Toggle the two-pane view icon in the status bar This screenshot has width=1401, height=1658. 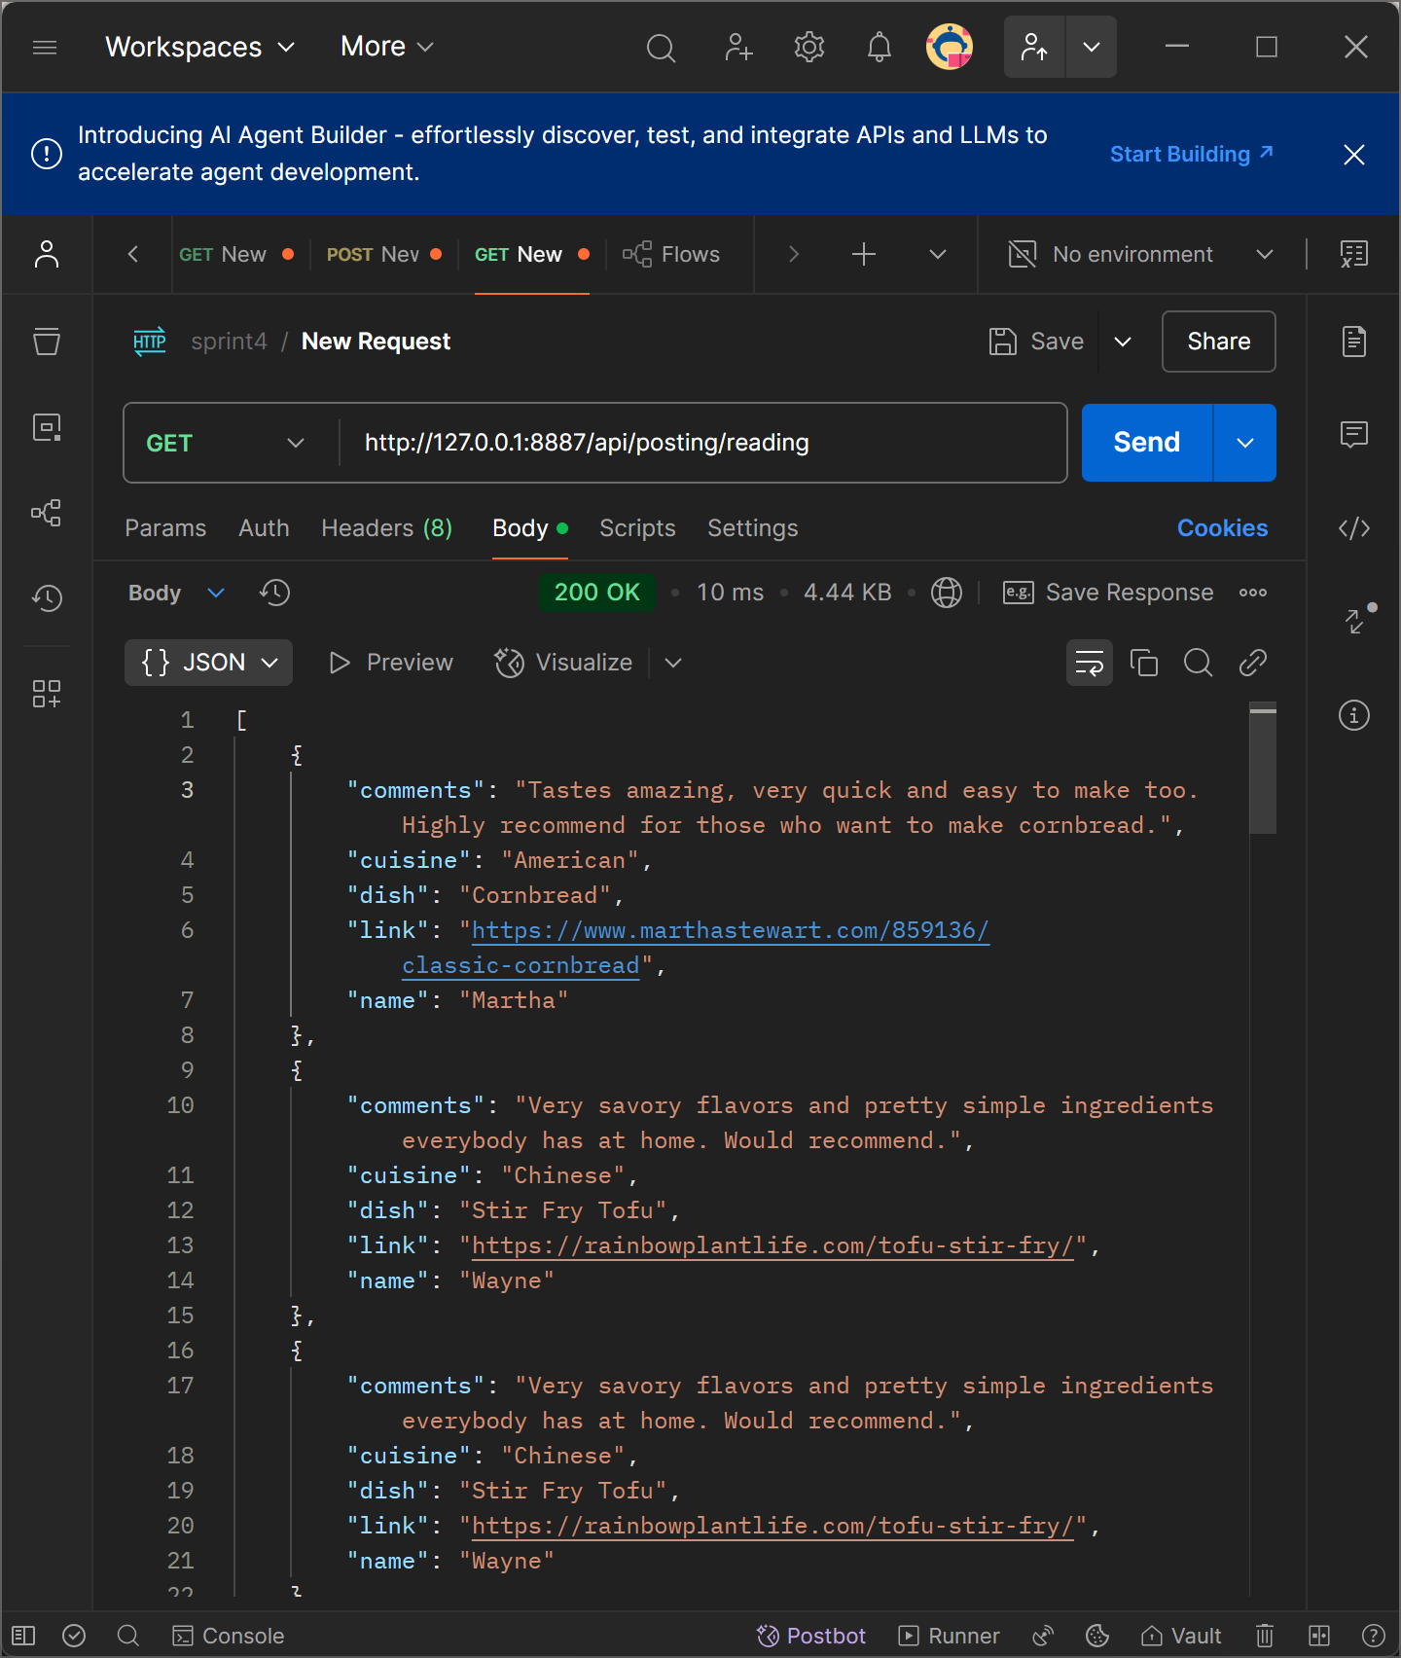point(1318,1636)
